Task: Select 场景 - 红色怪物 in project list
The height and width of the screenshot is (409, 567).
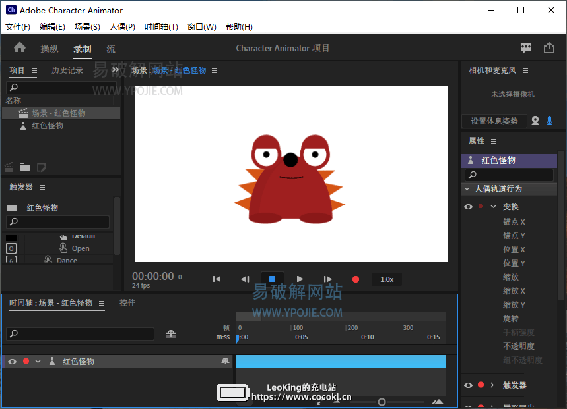Action: [x=61, y=113]
